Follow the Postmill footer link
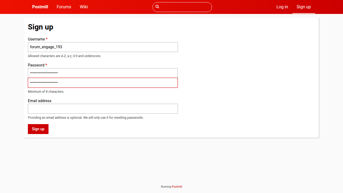The image size is (343, 193). click(x=177, y=187)
